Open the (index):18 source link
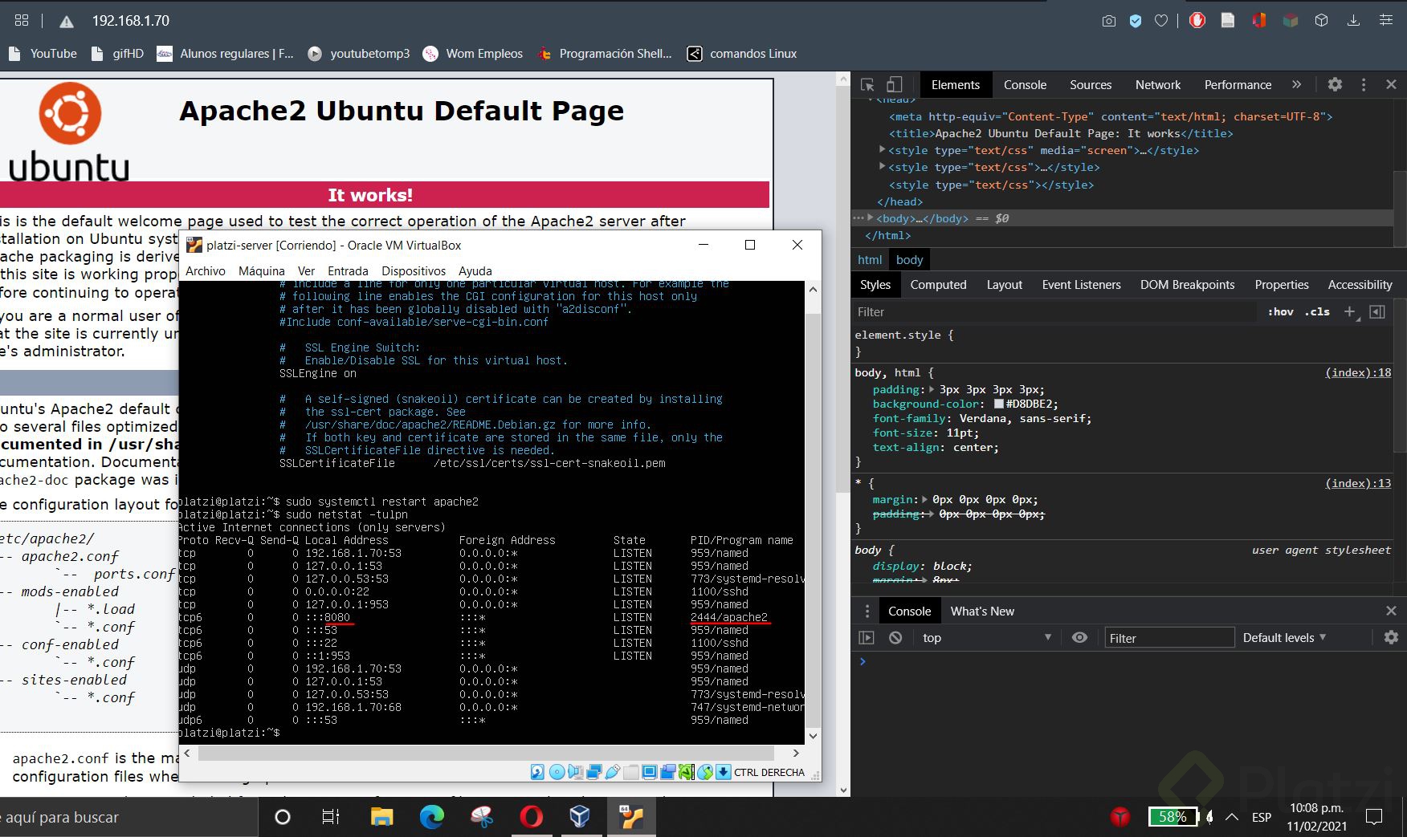The image size is (1407, 837). (1358, 372)
